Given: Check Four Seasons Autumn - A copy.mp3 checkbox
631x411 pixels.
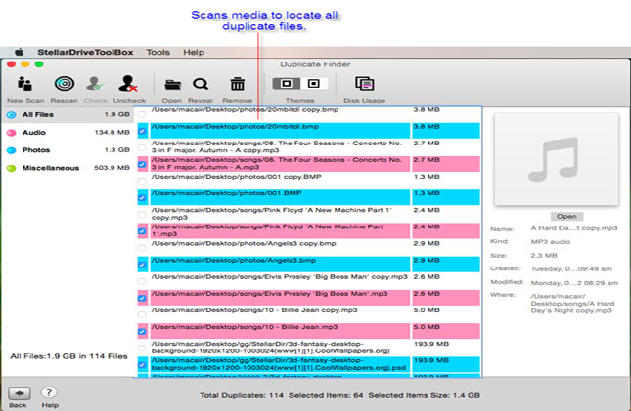Looking at the screenshot, I should (142, 147).
